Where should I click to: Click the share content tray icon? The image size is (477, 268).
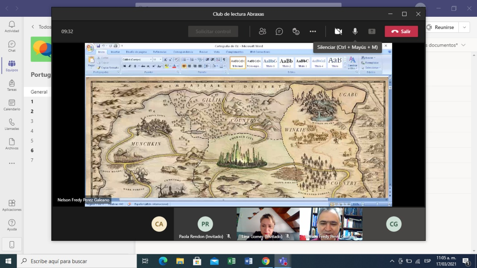point(372,31)
